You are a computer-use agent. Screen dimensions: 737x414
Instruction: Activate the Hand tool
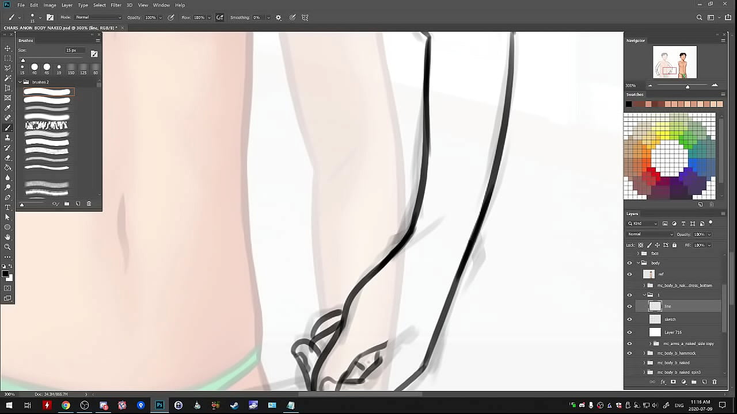pyautogui.click(x=7, y=237)
